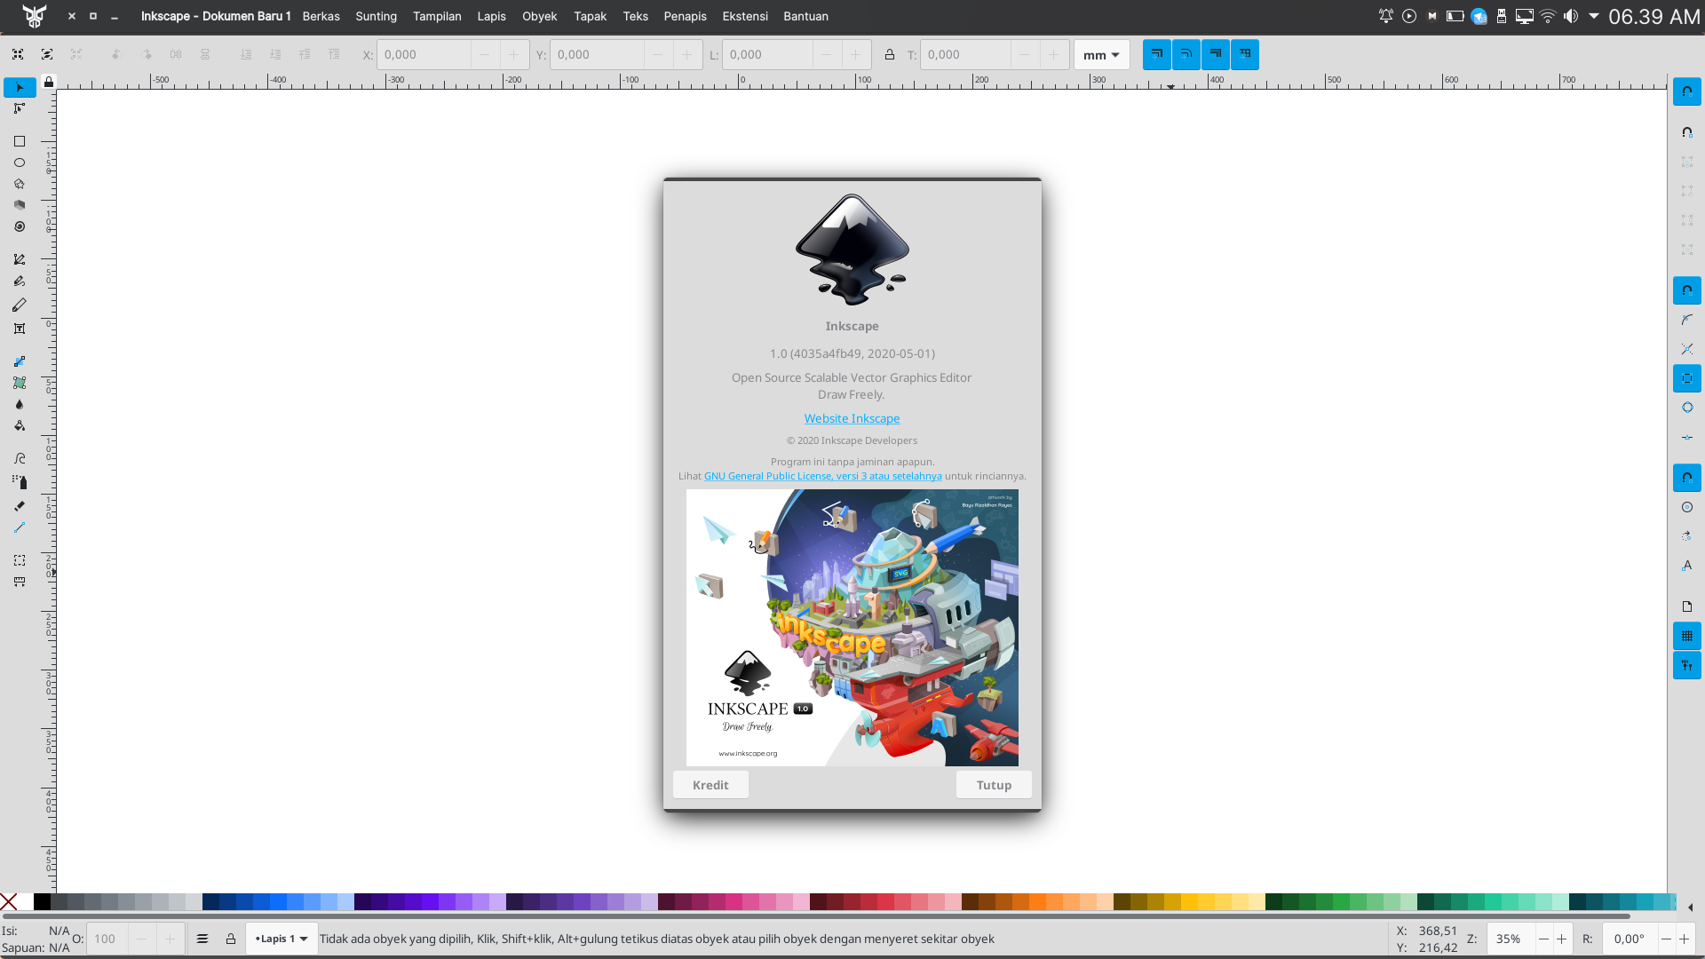
Task: Open the mm units dropdown
Action: (1101, 54)
